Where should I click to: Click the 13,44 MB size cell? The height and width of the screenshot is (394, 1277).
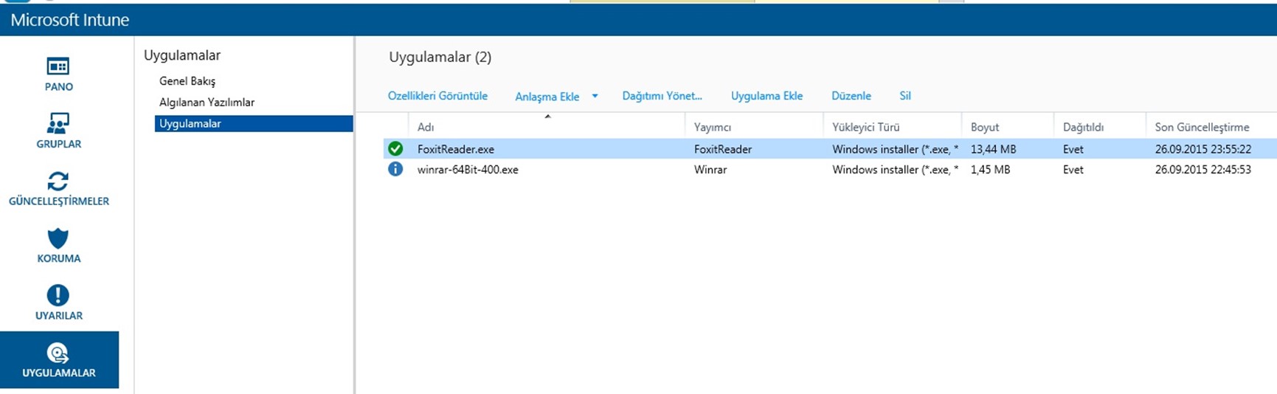click(x=993, y=149)
